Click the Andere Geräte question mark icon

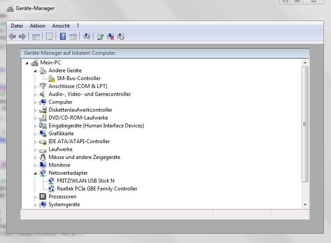coord(43,70)
